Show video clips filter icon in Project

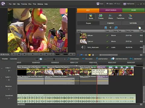(x=106, y=28)
